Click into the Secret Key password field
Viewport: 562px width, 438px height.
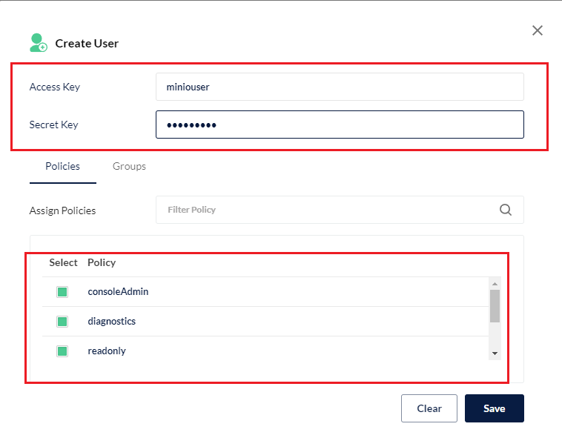340,125
